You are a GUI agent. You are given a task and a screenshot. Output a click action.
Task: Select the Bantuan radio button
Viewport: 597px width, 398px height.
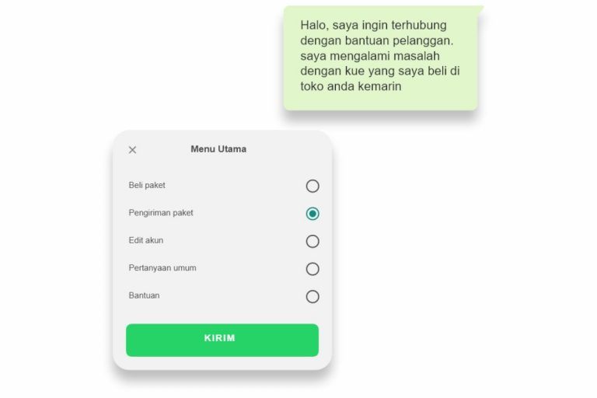pyautogui.click(x=312, y=296)
